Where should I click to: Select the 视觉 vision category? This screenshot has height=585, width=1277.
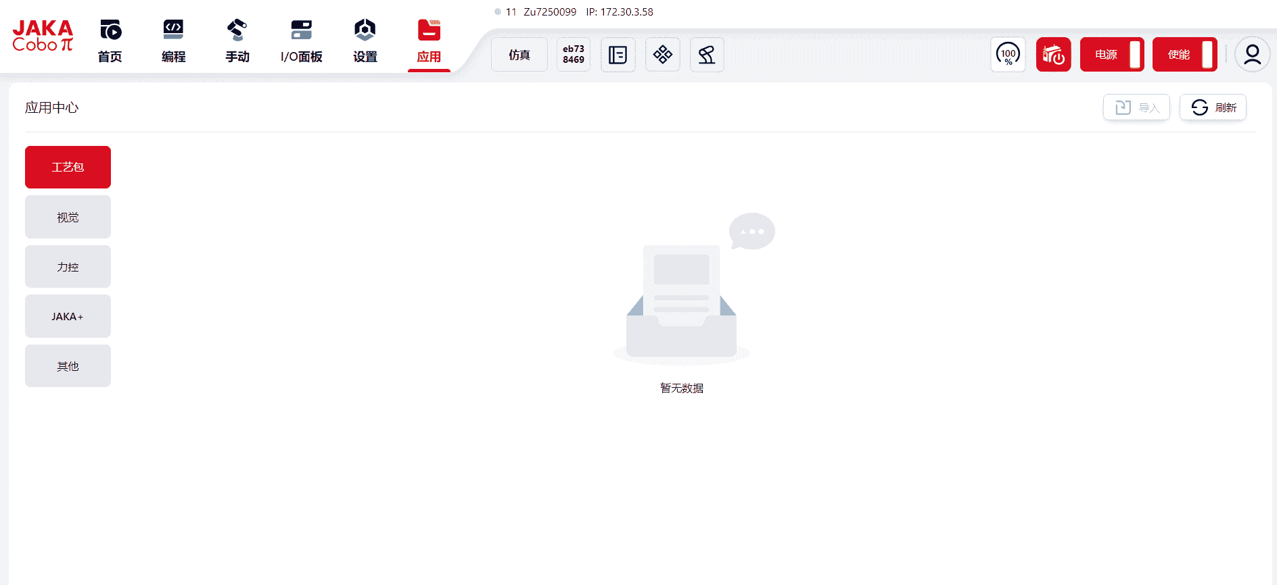pyautogui.click(x=68, y=217)
